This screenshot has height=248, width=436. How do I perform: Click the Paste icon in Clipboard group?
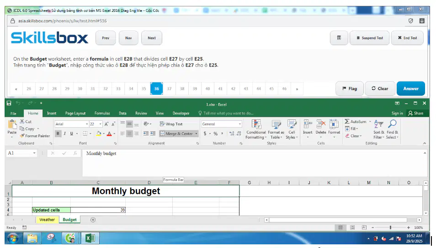click(x=12, y=124)
